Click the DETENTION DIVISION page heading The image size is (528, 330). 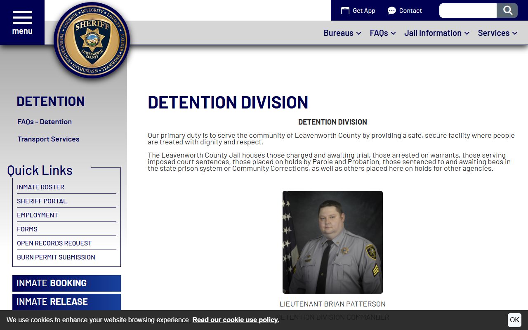click(x=228, y=102)
